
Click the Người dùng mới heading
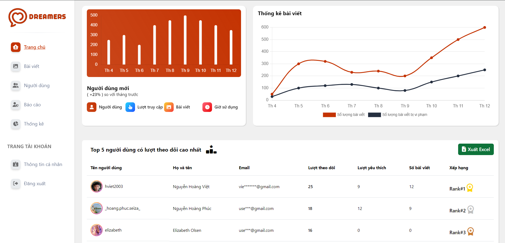pyautogui.click(x=108, y=88)
